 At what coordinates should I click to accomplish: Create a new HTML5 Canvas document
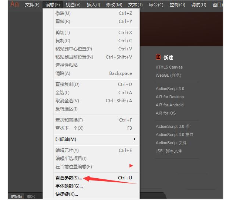point(169,67)
